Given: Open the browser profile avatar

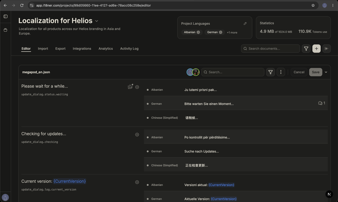Looking at the screenshot, I should click(324, 5).
